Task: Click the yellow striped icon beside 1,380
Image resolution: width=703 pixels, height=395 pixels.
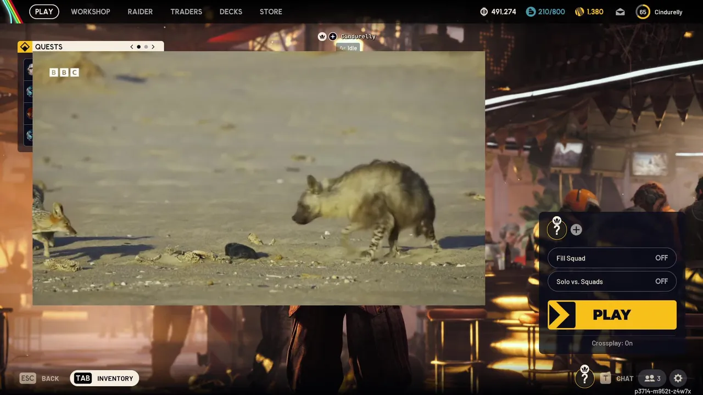Action: tap(579, 12)
